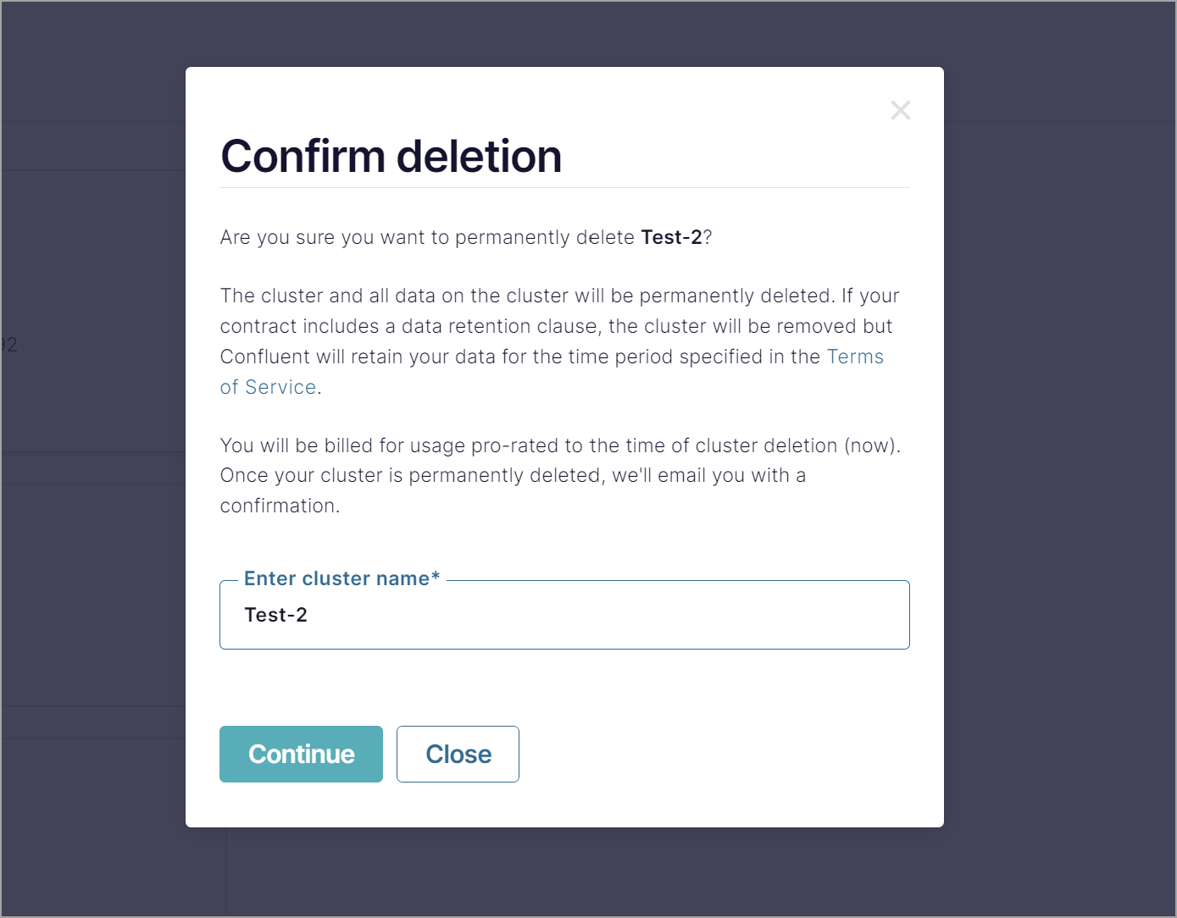Click the billing pro-rated notice paragraph
Viewport: 1177px width, 918px height.
pyautogui.click(x=559, y=474)
